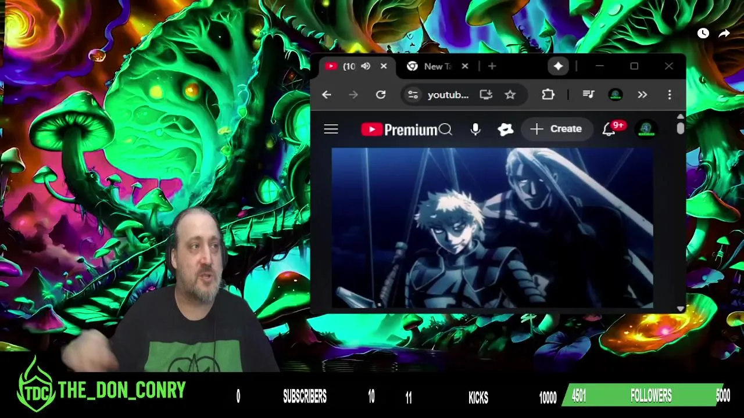Viewport: 744px width, 418px height.
Task: Click the grayed forward navigation arrow
Action: point(353,95)
